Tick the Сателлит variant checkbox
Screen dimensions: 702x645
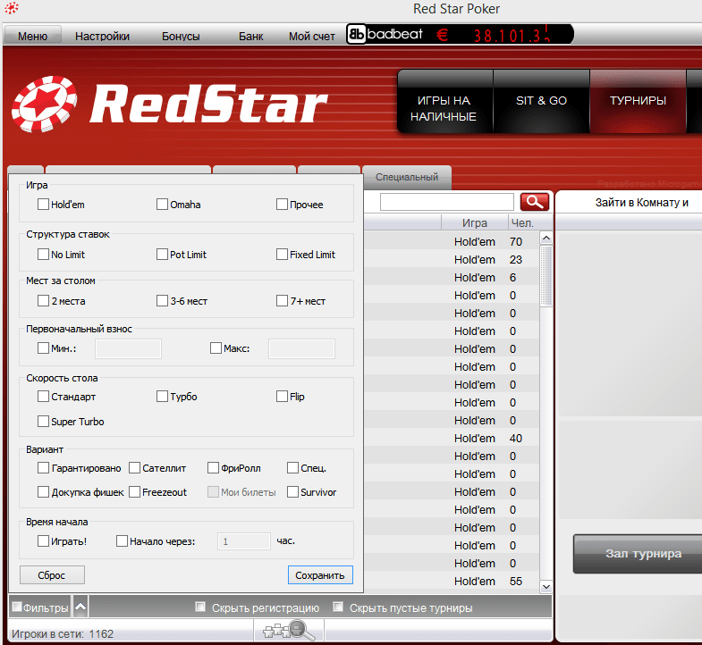click(135, 468)
